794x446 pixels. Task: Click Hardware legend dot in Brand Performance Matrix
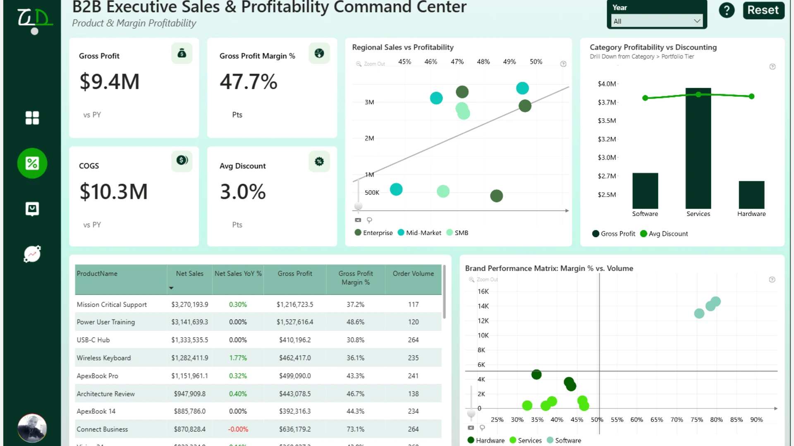pyautogui.click(x=471, y=440)
